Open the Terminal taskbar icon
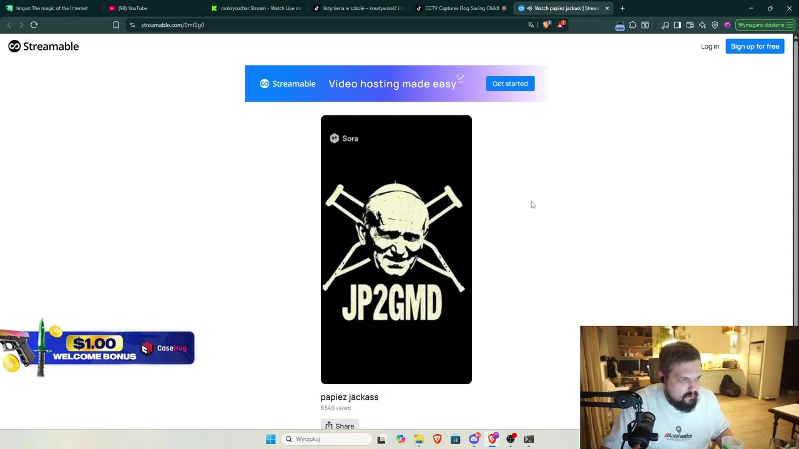This screenshot has height=449, width=799. pos(529,439)
